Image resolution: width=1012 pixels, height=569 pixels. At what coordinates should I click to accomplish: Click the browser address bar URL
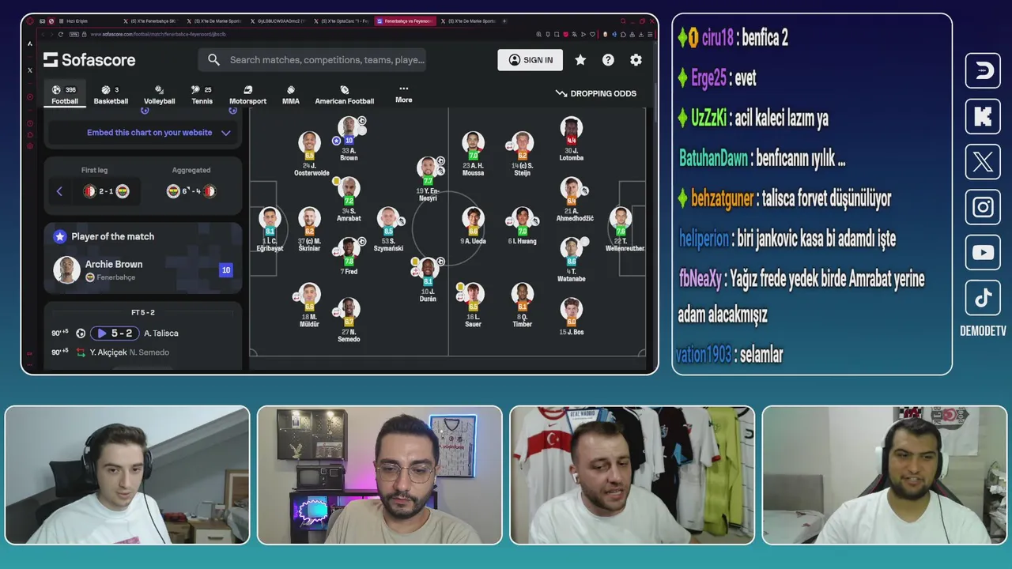pos(158,34)
